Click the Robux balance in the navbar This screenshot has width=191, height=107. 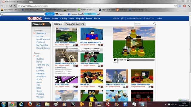135,18
